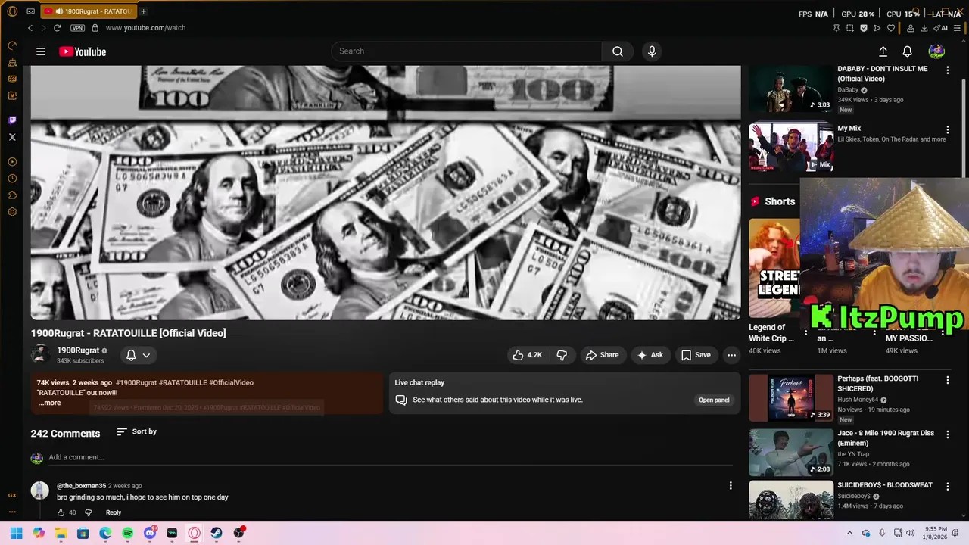The image size is (969, 545).
Task: Open Windows Start menu
Action: [x=16, y=533]
